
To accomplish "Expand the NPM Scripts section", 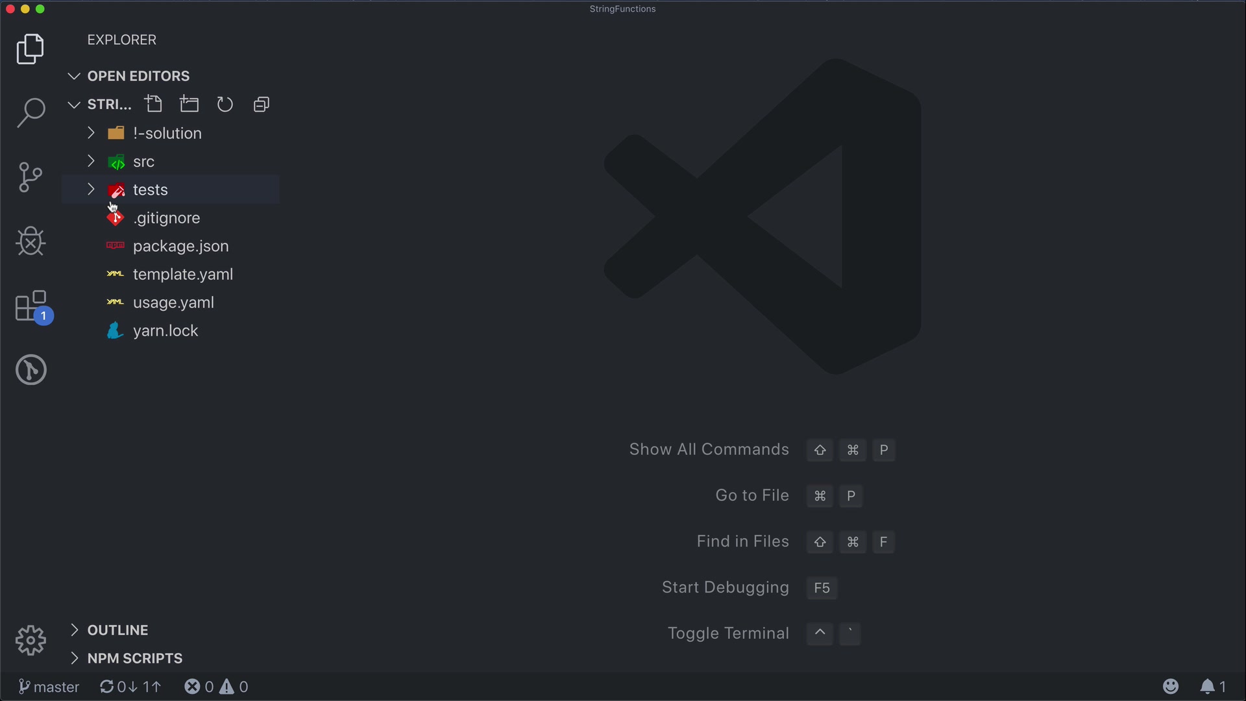I will 134,658.
